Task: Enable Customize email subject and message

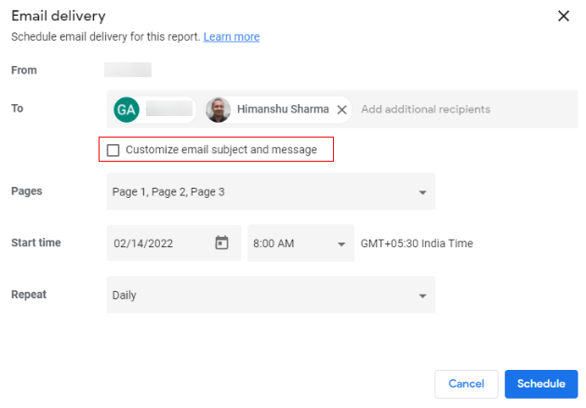Action: coord(113,150)
